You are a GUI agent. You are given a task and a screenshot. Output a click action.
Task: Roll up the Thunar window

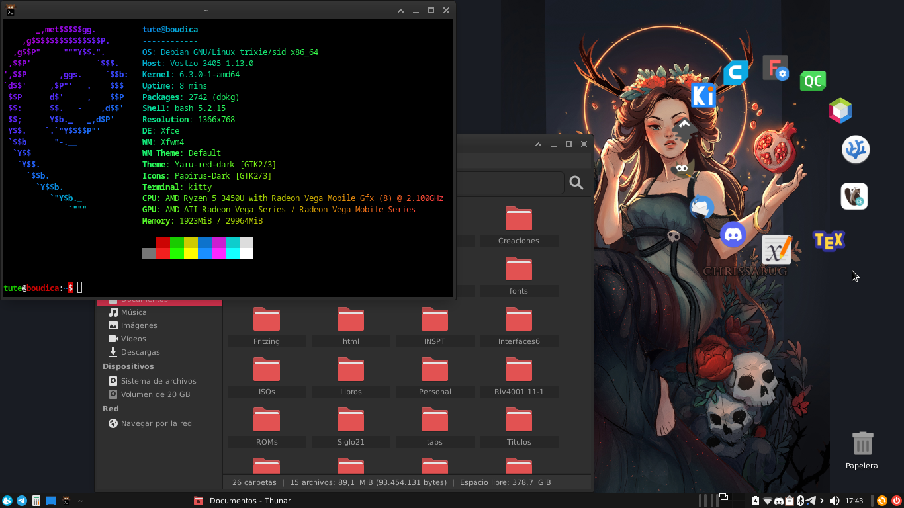[538, 144]
